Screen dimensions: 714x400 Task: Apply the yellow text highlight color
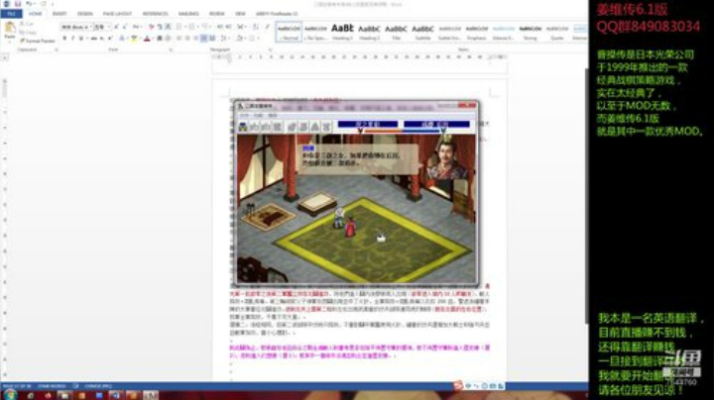[x=134, y=39]
